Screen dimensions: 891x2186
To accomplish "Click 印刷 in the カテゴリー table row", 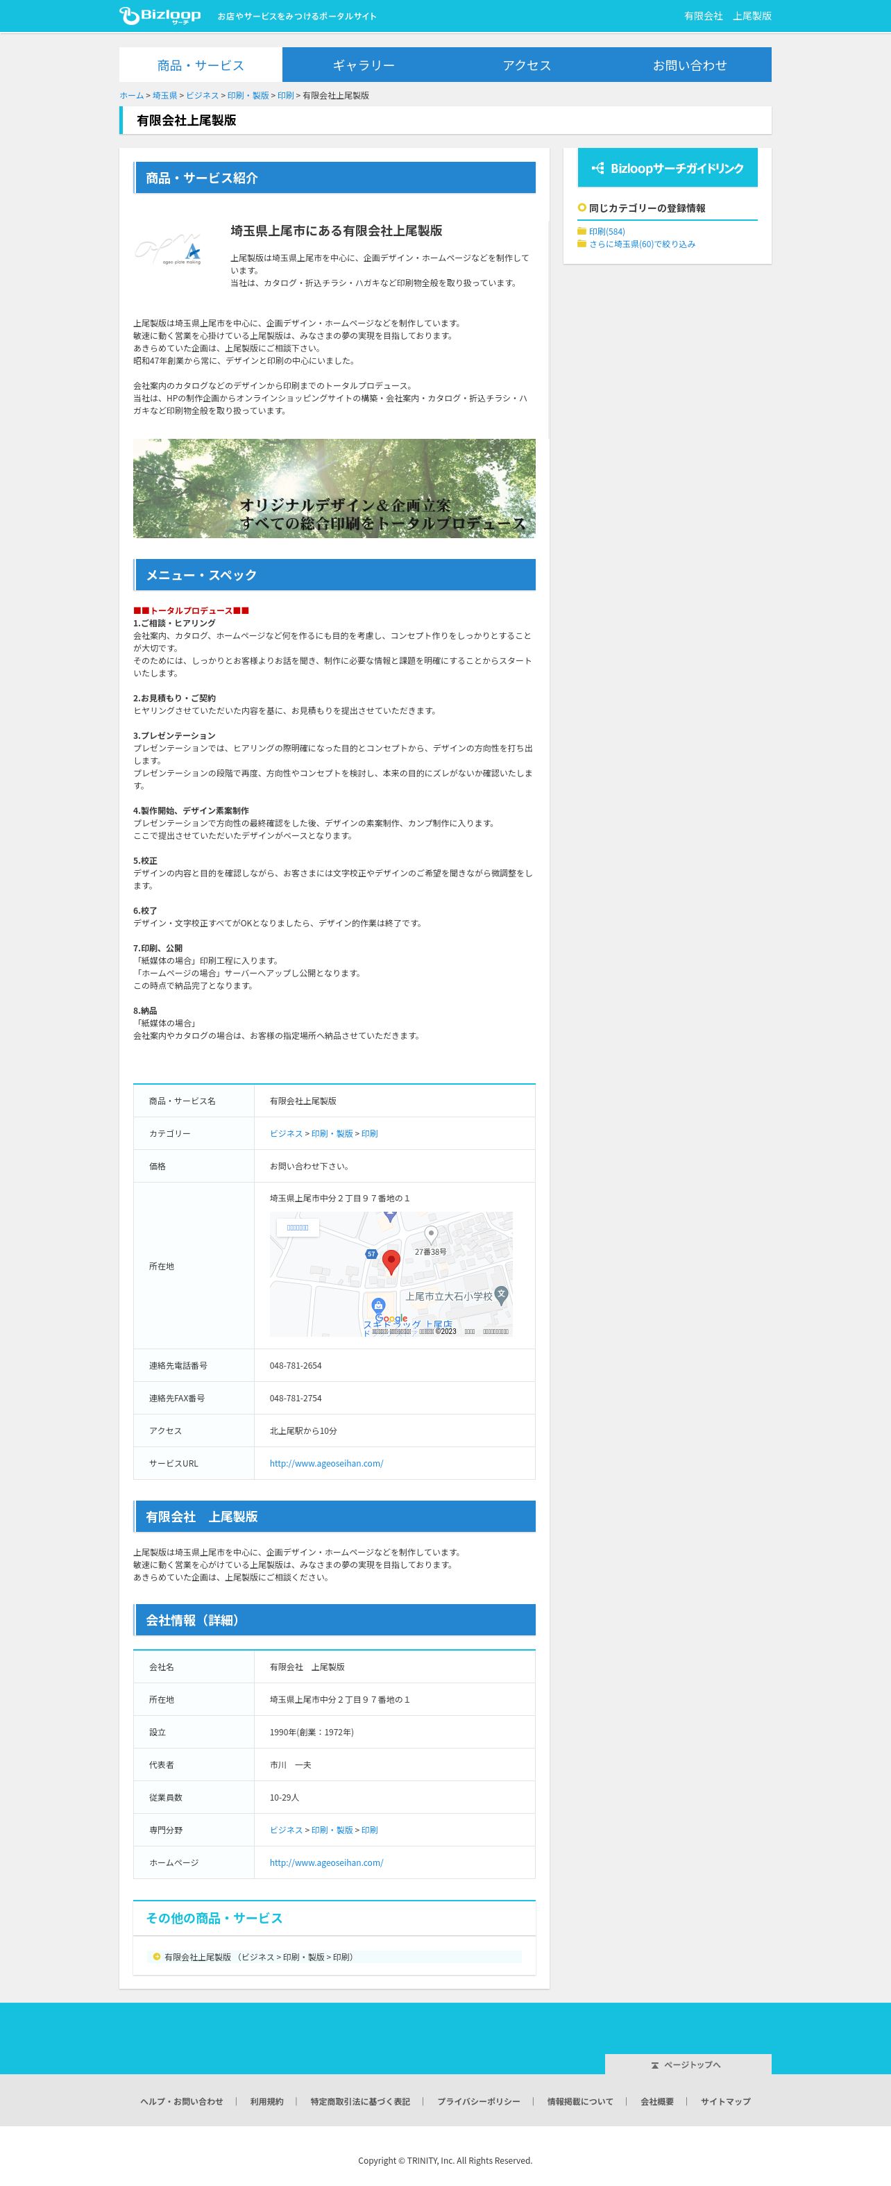I will tap(370, 1134).
